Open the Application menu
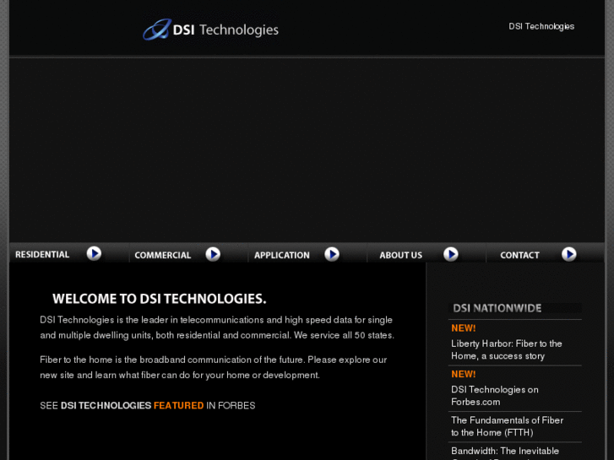Screen dimensions: 614x460 point(282,255)
